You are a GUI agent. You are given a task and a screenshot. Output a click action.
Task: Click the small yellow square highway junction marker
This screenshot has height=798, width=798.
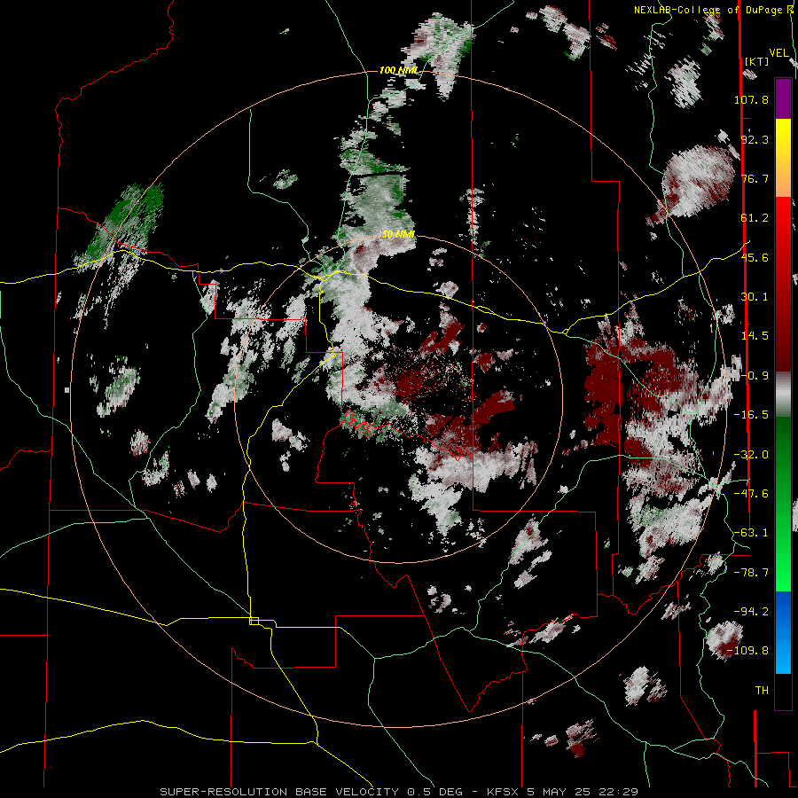click(254, 621)
